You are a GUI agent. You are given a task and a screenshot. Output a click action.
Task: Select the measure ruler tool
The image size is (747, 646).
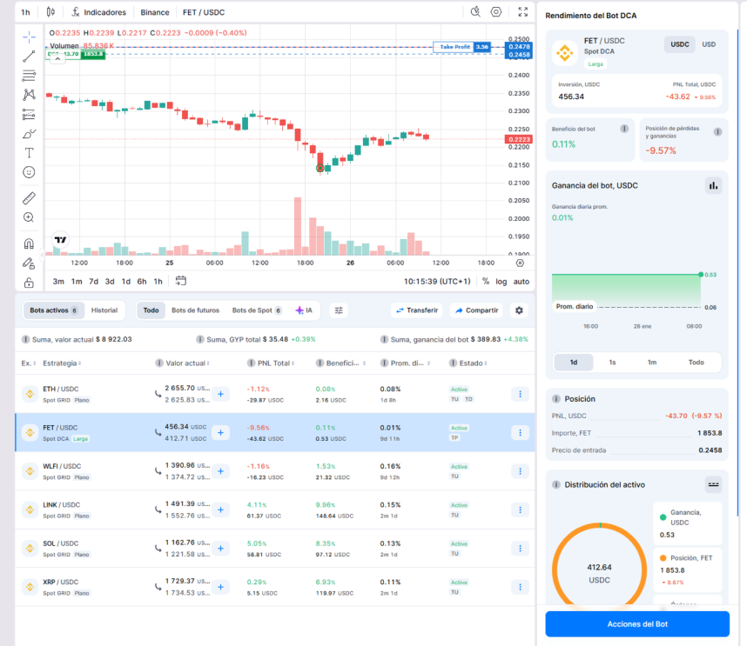[x=29, y=199]
